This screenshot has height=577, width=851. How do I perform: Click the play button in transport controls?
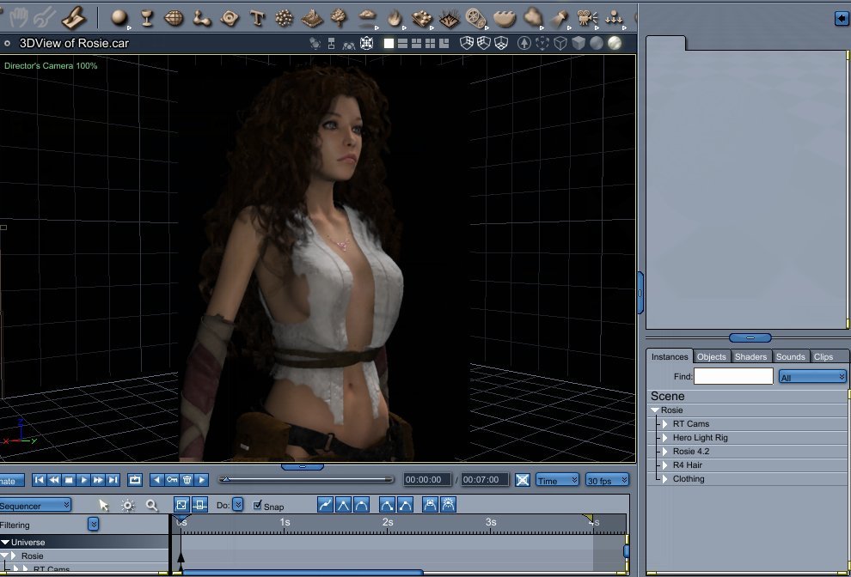pos(83,479)
